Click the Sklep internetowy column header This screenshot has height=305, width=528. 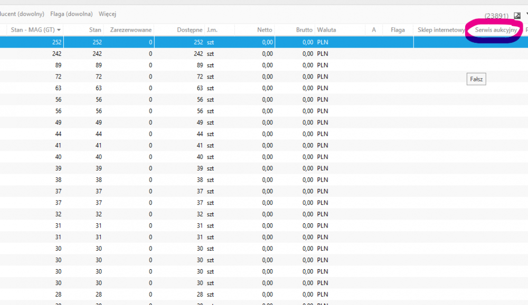tap(441, 30)
